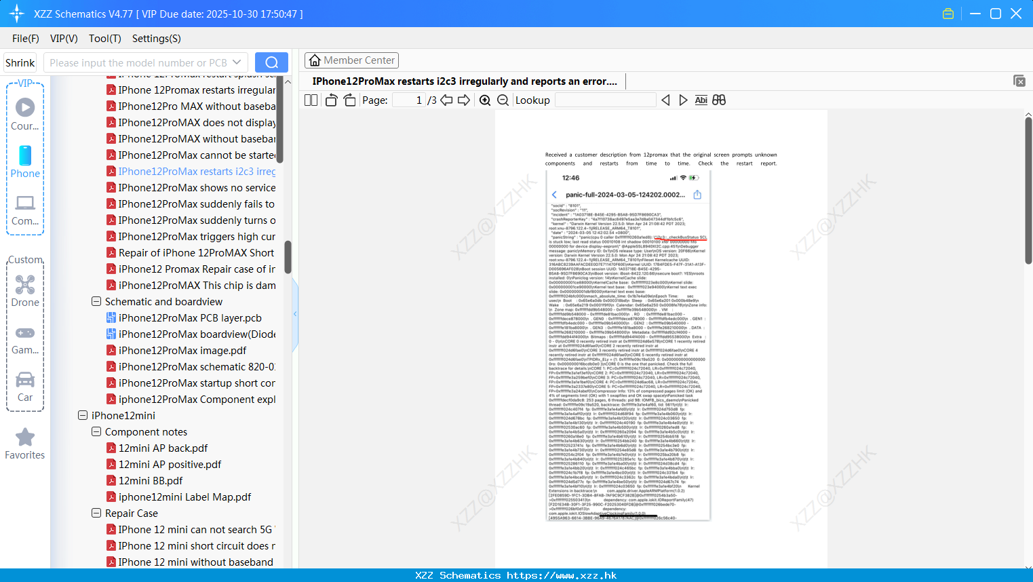Open the Courses sidebar icon

coord(25,114)
